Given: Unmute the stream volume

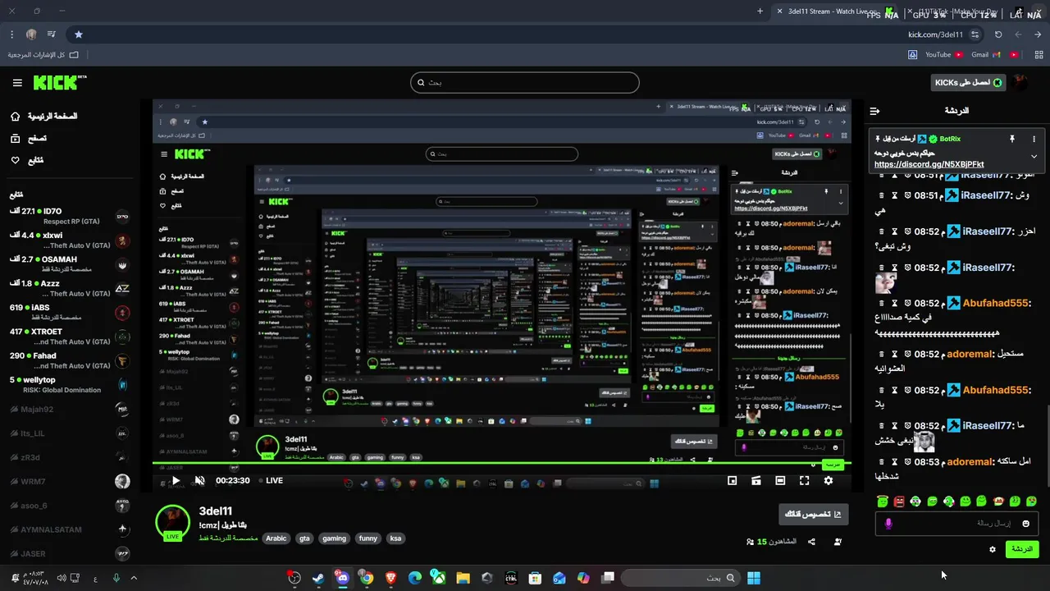Looking at the screenshot, I should tap(199, 481).
